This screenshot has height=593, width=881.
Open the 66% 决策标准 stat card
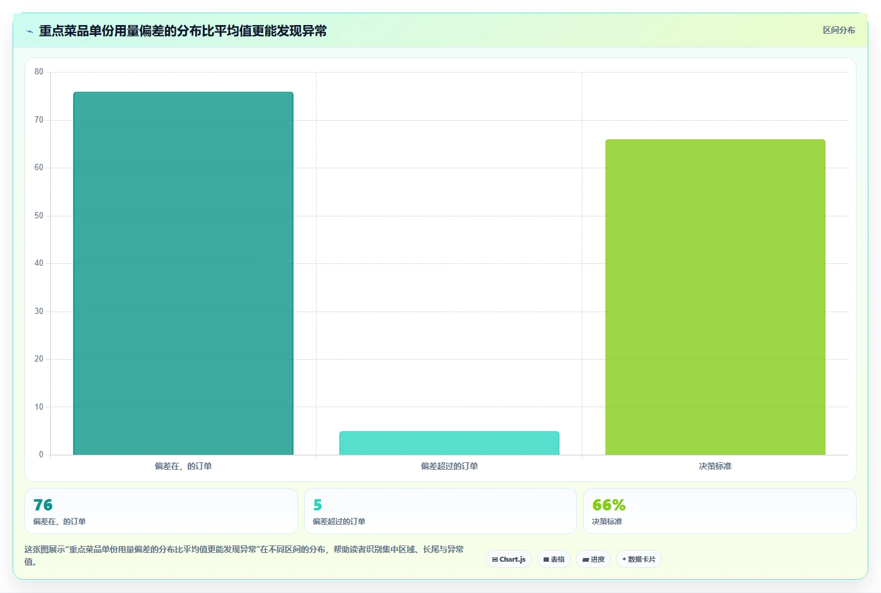pos(720,511)
